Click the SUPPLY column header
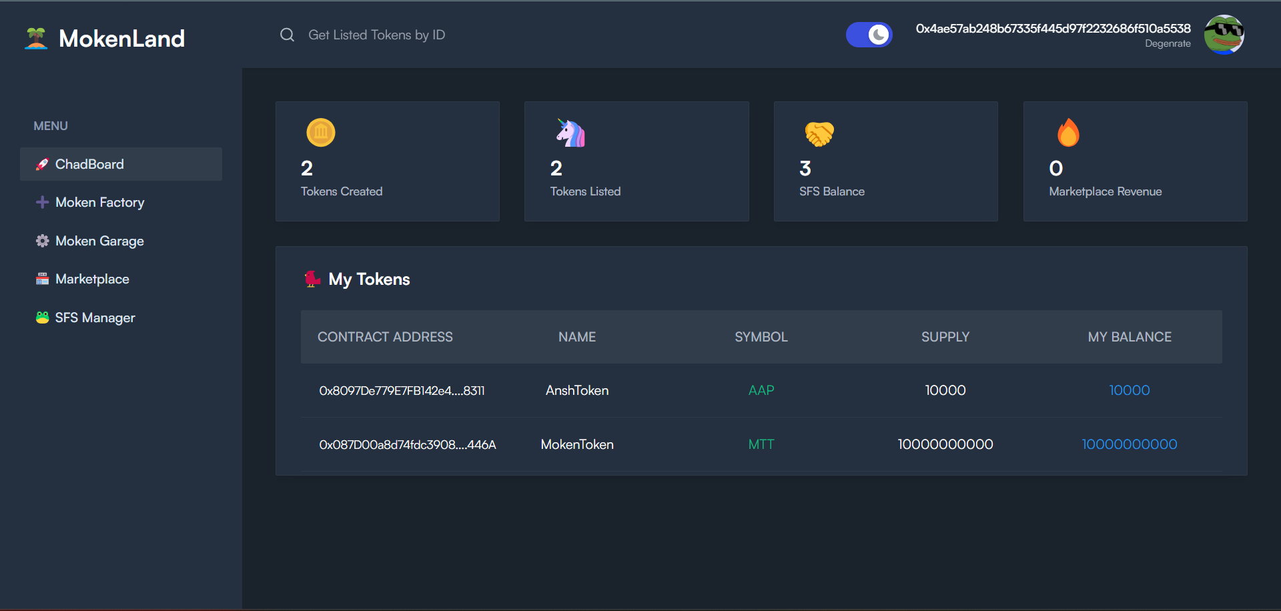Screen dimensions: 1281x611 coord(945,337)
